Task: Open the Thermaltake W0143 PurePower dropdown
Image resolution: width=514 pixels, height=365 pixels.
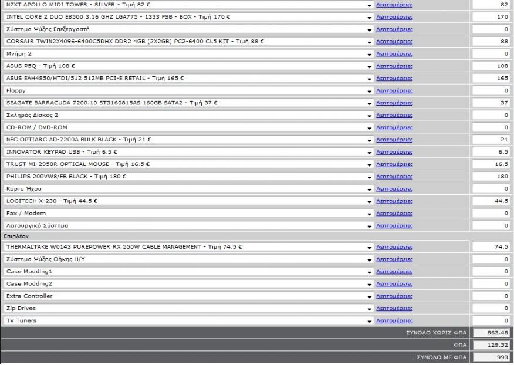Action: [x=188, y=247]
